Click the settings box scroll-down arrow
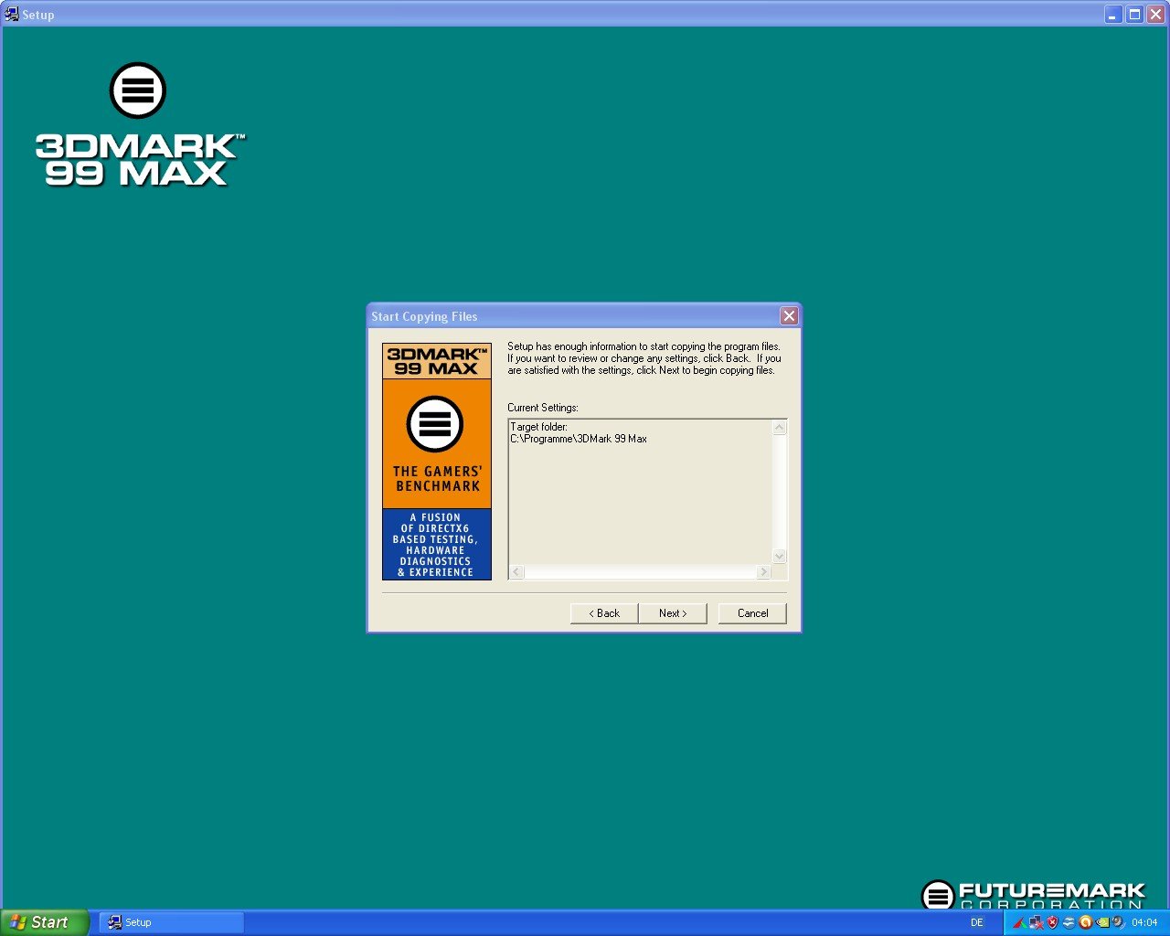 (780, 556)
